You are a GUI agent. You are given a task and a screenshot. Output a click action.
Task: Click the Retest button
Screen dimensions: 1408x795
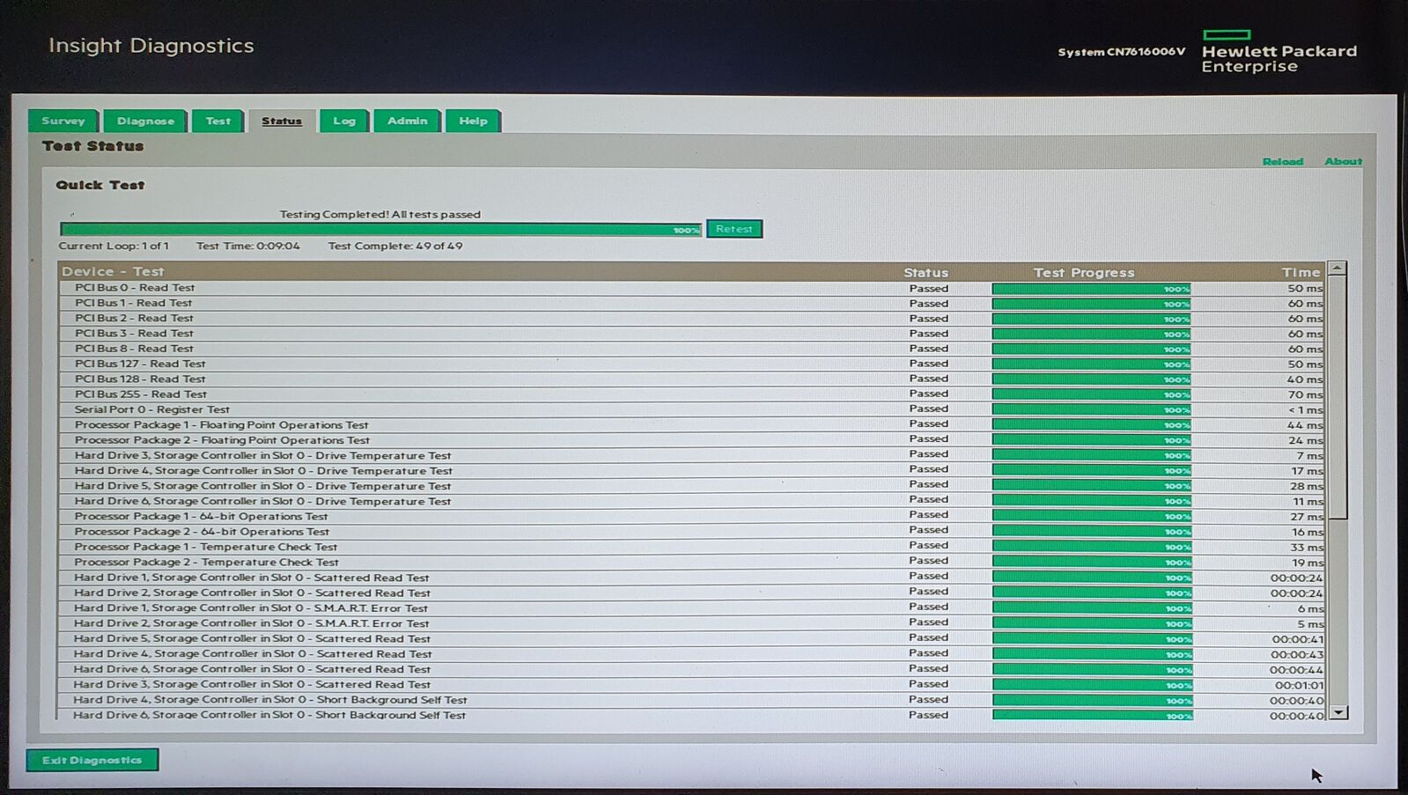tap(733, 229)
